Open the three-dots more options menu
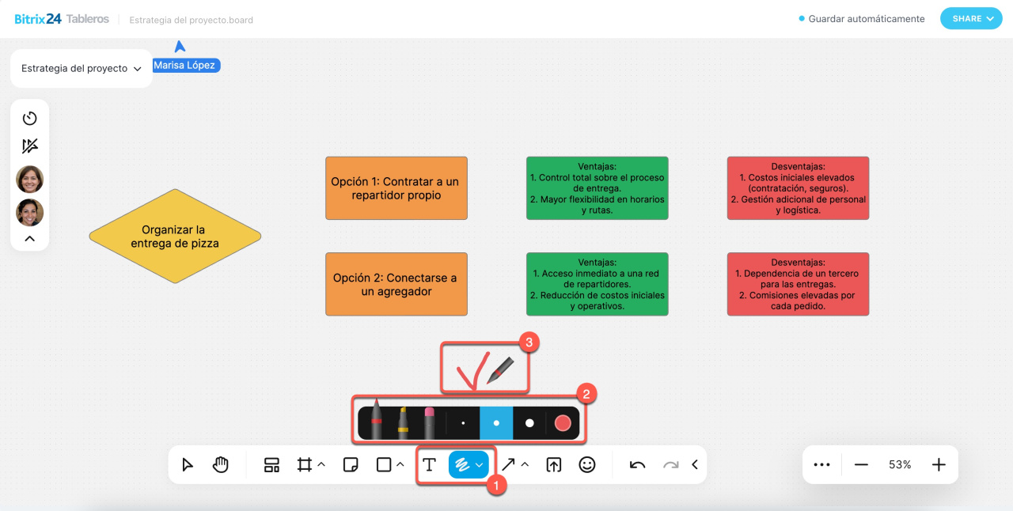 [x=821, y=464]
